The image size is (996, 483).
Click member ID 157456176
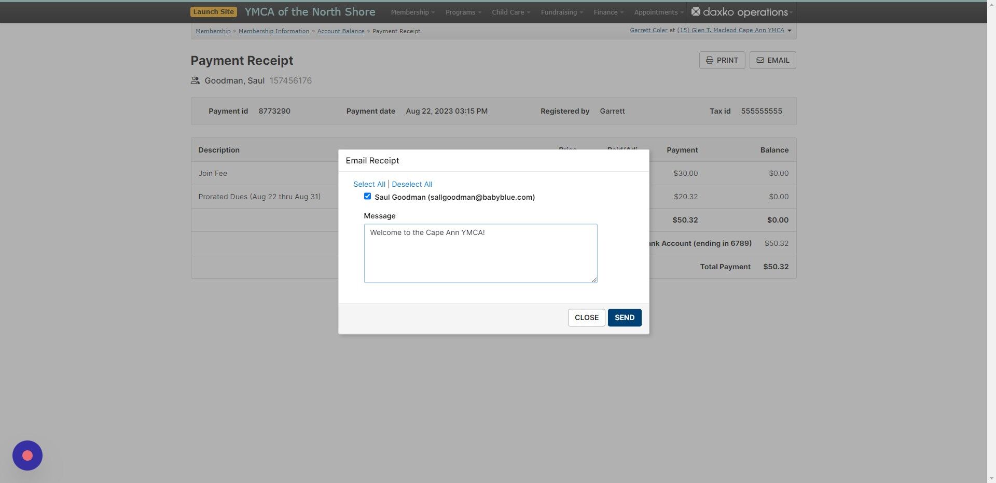click(x=290, y=80)
